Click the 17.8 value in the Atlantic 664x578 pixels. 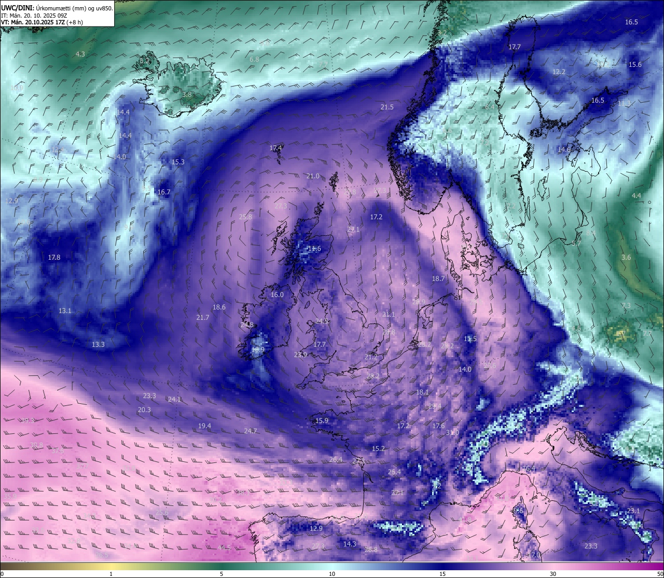[54, 257]
